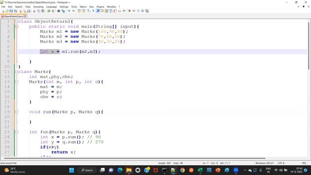Open the Language menu
Image resolution: width=311 pixels, height=175 pixels.
[x=52, y=7]
